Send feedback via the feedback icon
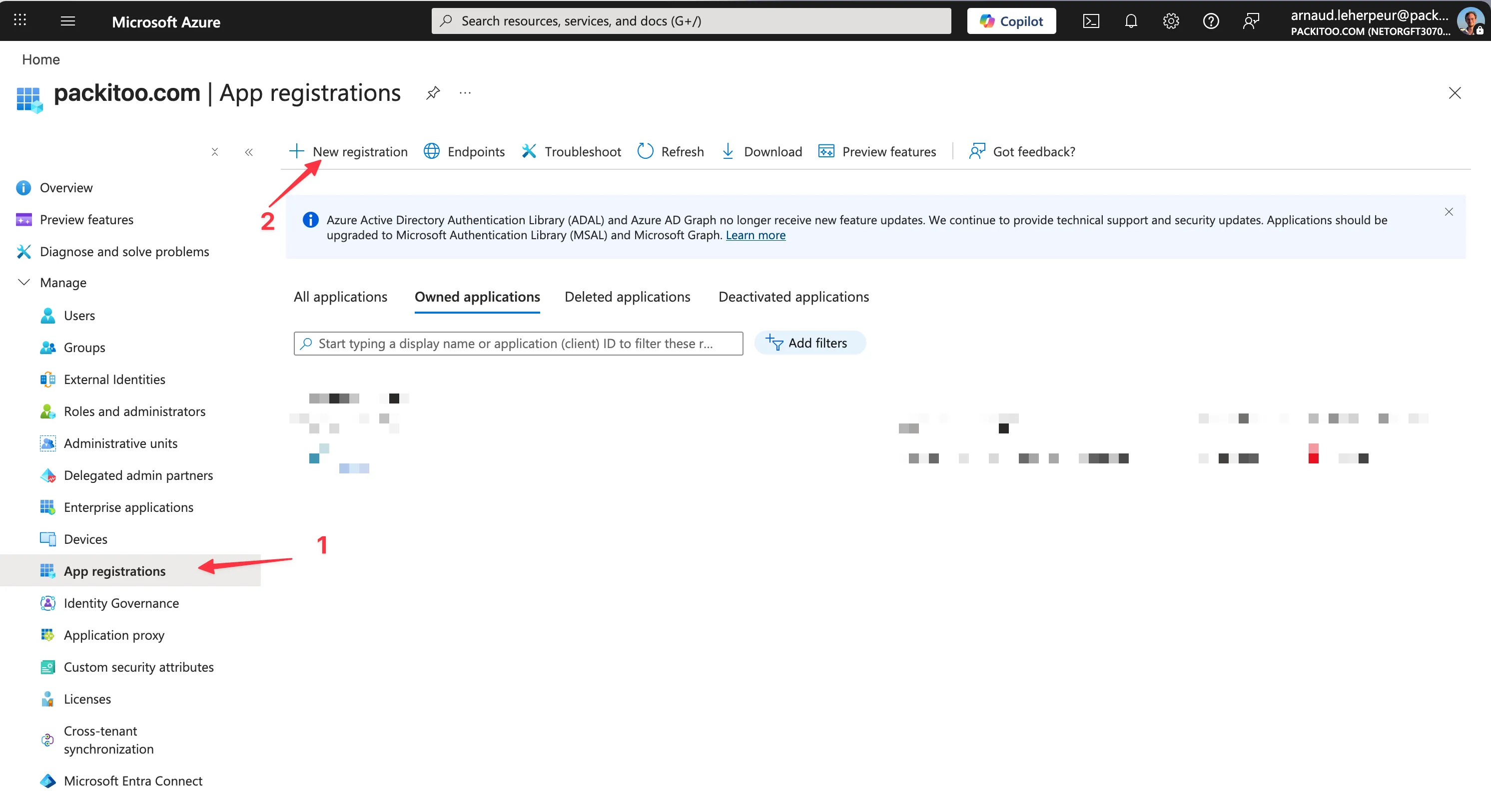1491x804 pixels. point(1251,21)
